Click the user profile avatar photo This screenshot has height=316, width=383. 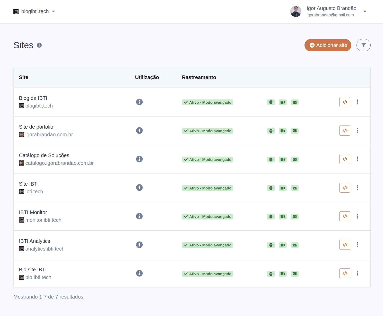click(x=296, y=11)
